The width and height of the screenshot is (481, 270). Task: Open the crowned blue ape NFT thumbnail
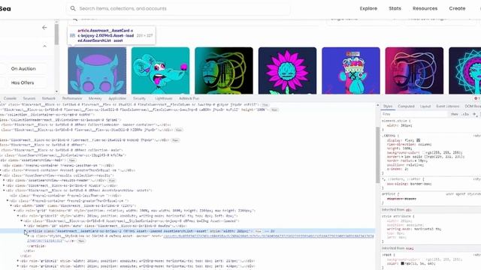[351, 70]
